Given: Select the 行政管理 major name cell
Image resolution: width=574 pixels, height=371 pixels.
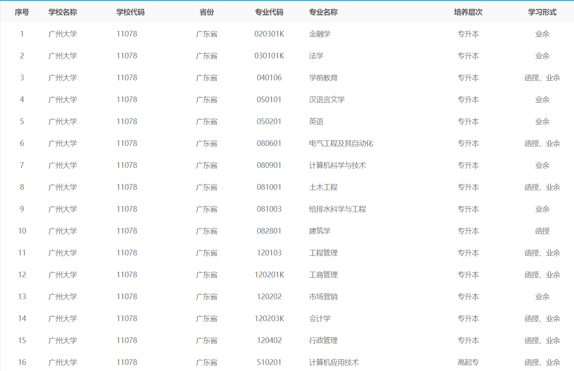Looking at the screenshot, I should pos(323,341).
